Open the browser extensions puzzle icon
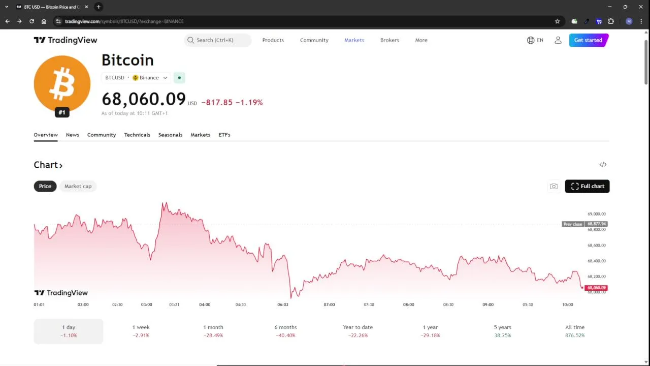The width and height of the screenshot is (650, 366). [x=611, y=21]
